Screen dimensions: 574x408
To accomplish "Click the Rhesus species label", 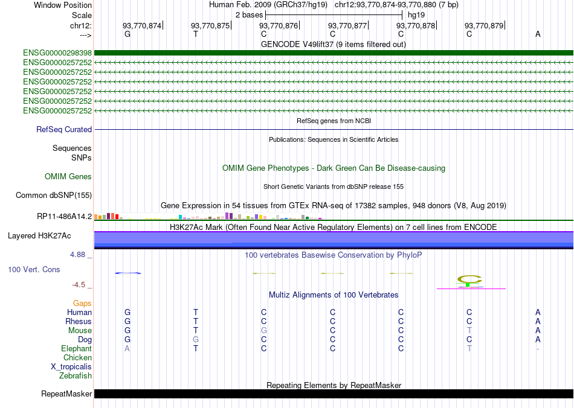I will (x=79, y=321).
